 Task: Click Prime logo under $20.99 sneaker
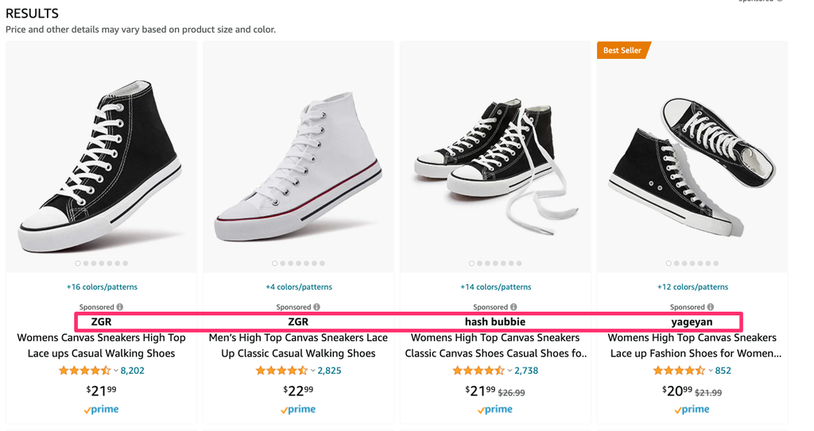click(x=692, y=410)
